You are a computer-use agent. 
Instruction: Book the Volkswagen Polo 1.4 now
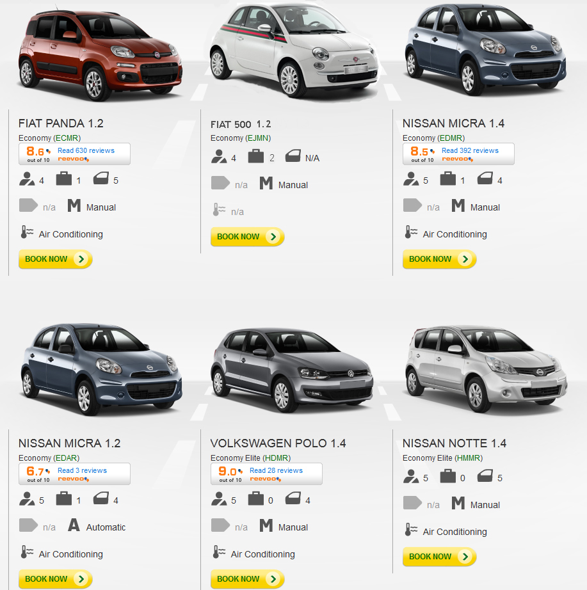tap(247, 579)
